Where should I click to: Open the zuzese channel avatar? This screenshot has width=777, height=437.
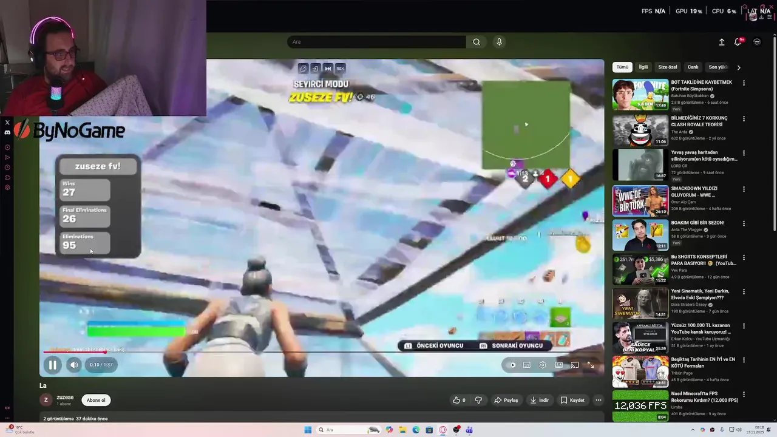coord(46,399)
